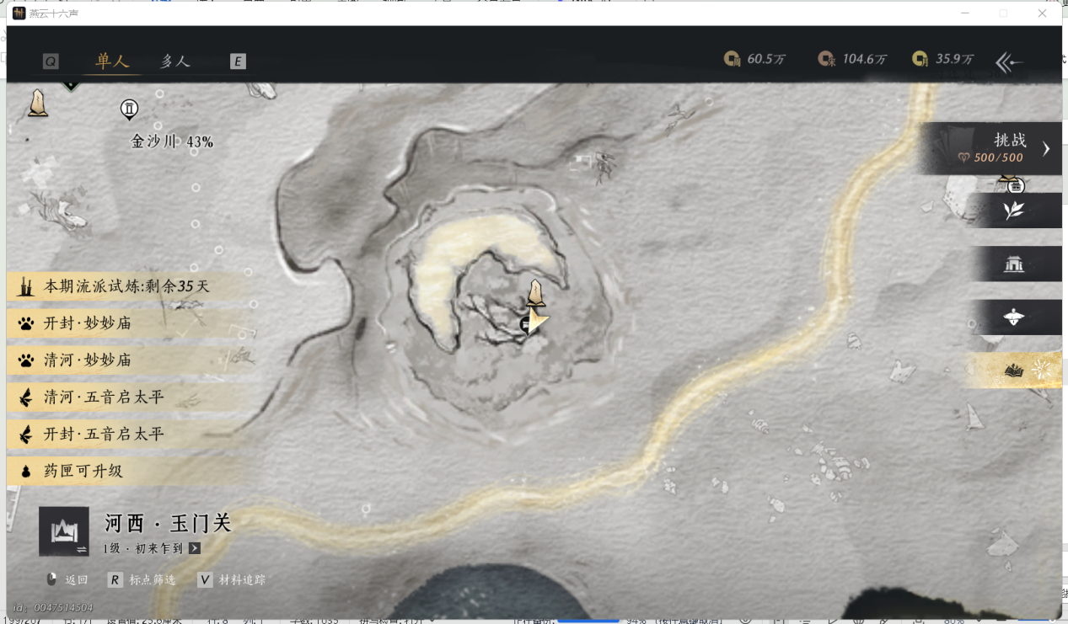
Task: Select the 开封·妙妙庙 quest entry
Action: tap(88, 323)
